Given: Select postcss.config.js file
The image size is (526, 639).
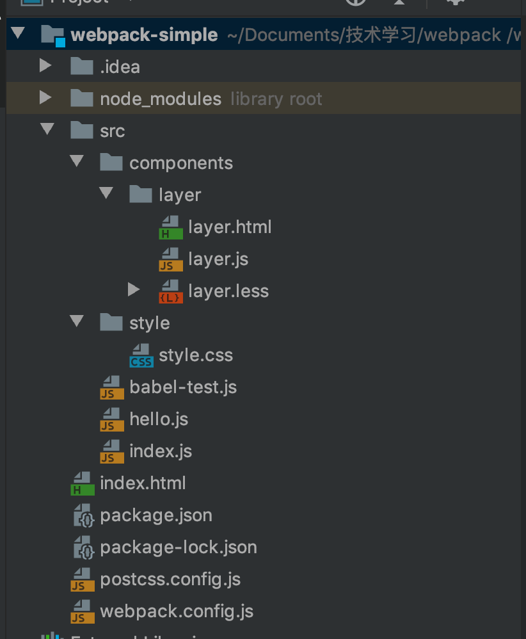Looking at the screenshot, I should click(x=170, y=579).
